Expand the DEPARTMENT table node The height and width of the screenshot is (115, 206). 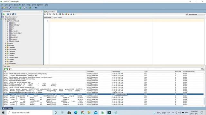tap(8, 25)
